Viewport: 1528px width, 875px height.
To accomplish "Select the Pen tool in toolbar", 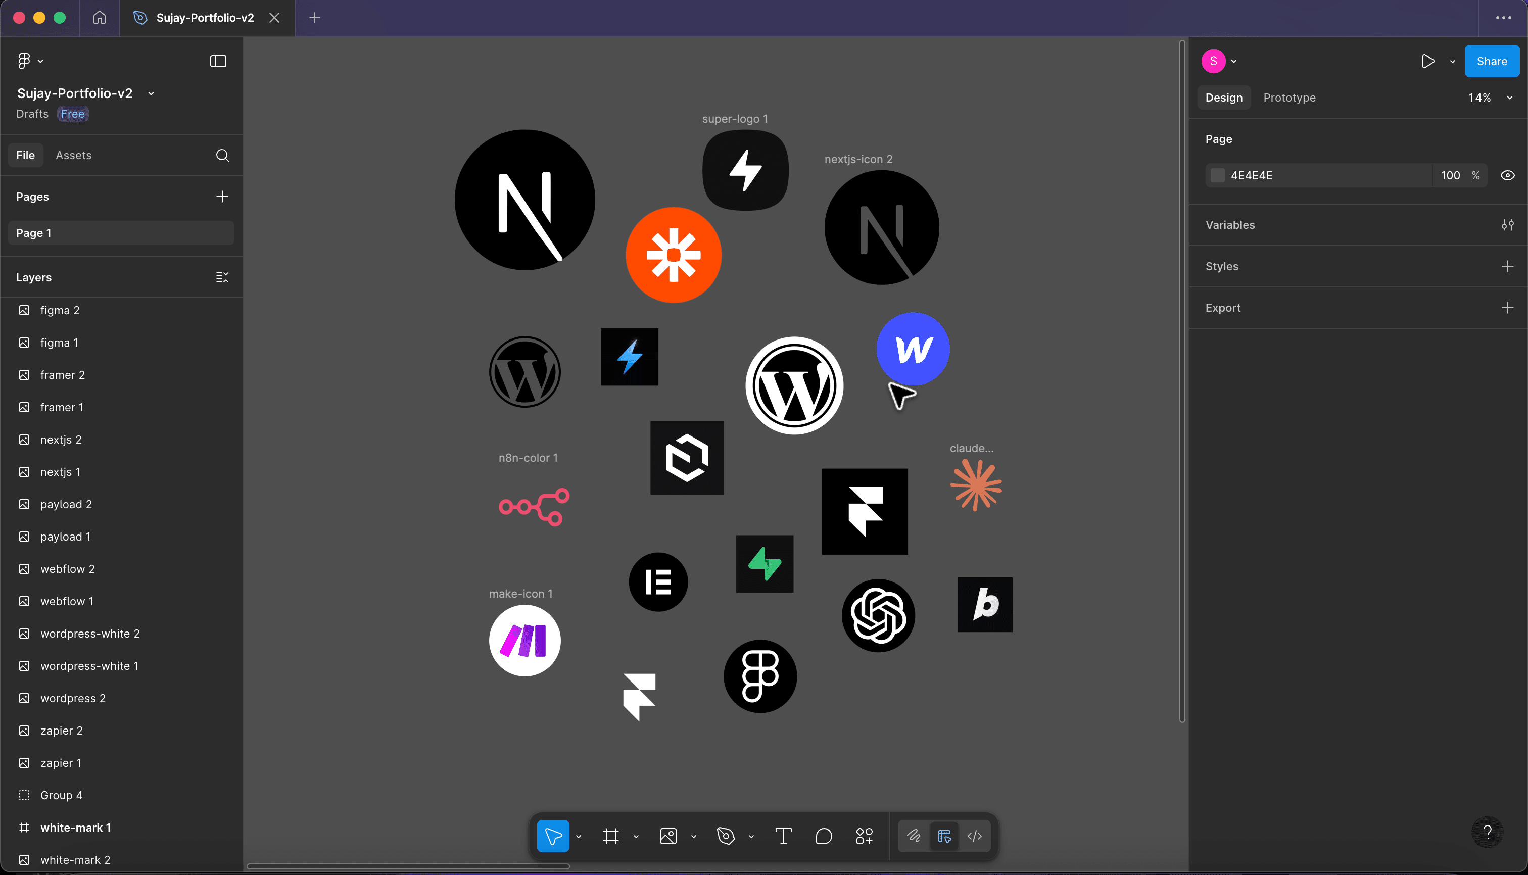I will click(x=726, y=836).
